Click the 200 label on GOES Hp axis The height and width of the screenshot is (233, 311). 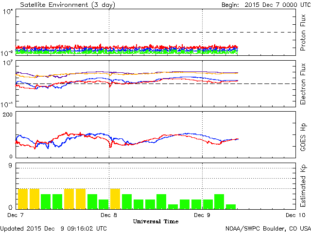click(8, 115)
